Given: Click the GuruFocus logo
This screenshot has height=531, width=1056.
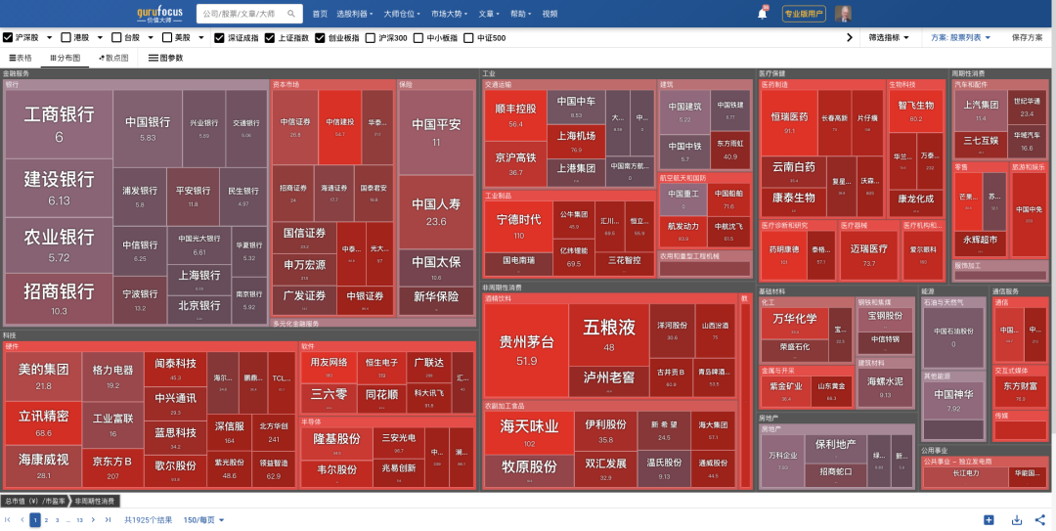Looking at the screenshot, I should [159, 14].
